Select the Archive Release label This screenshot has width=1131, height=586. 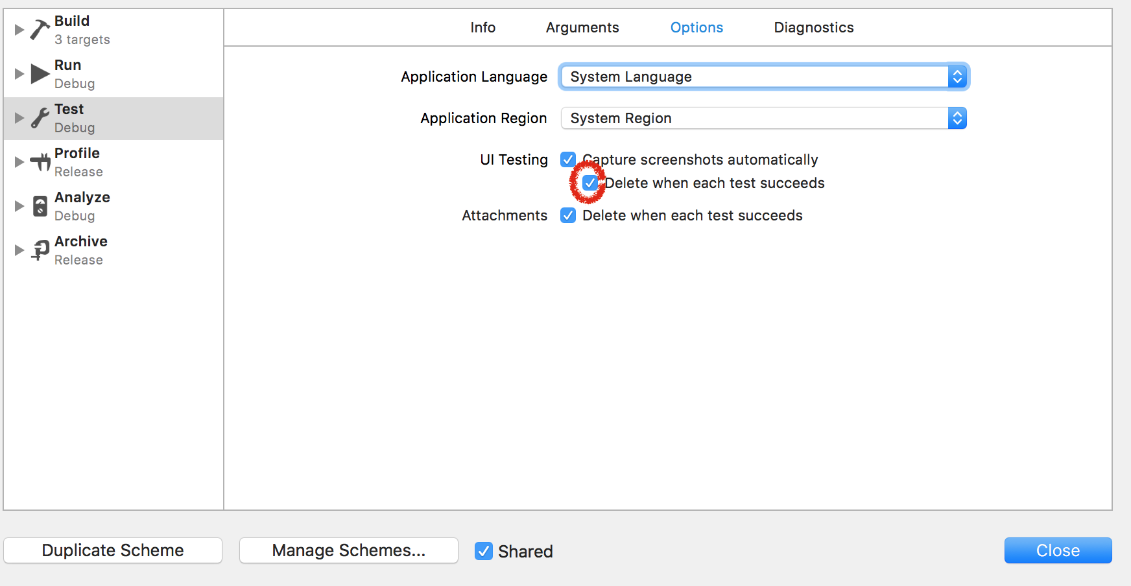[x=78, y=260]
